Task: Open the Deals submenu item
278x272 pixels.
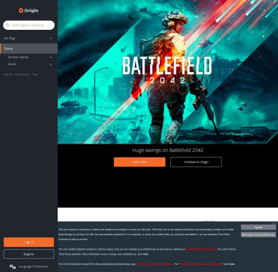Action: (12, 64)
